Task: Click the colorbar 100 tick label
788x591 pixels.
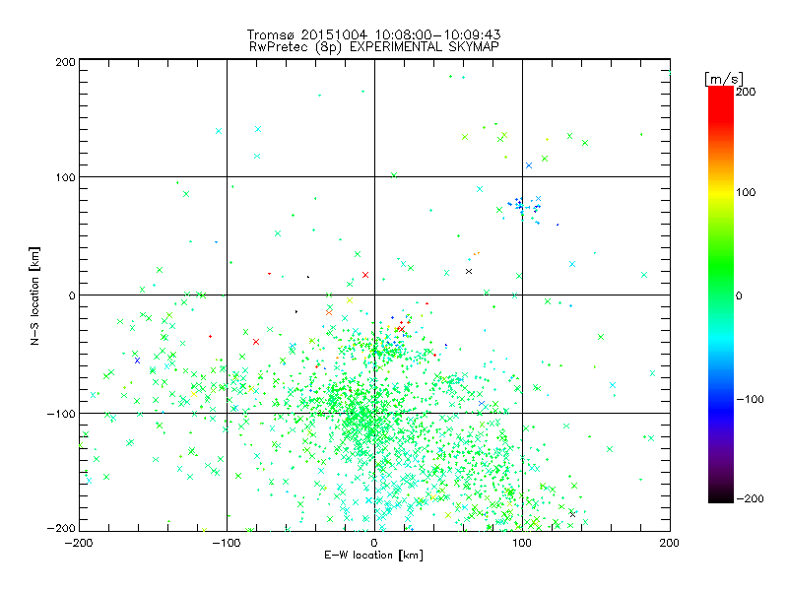Action: tap(746, 192)
